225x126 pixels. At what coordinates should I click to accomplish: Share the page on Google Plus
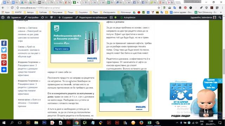coord(4,56)
